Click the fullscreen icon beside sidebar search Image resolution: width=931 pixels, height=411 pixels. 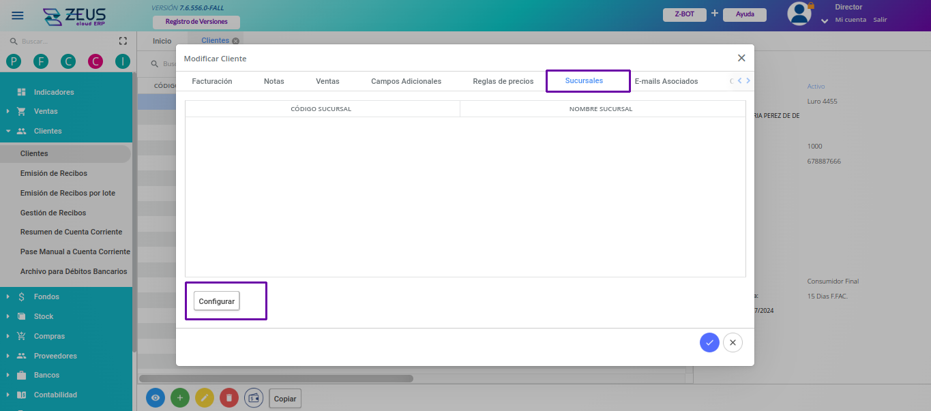123,41
